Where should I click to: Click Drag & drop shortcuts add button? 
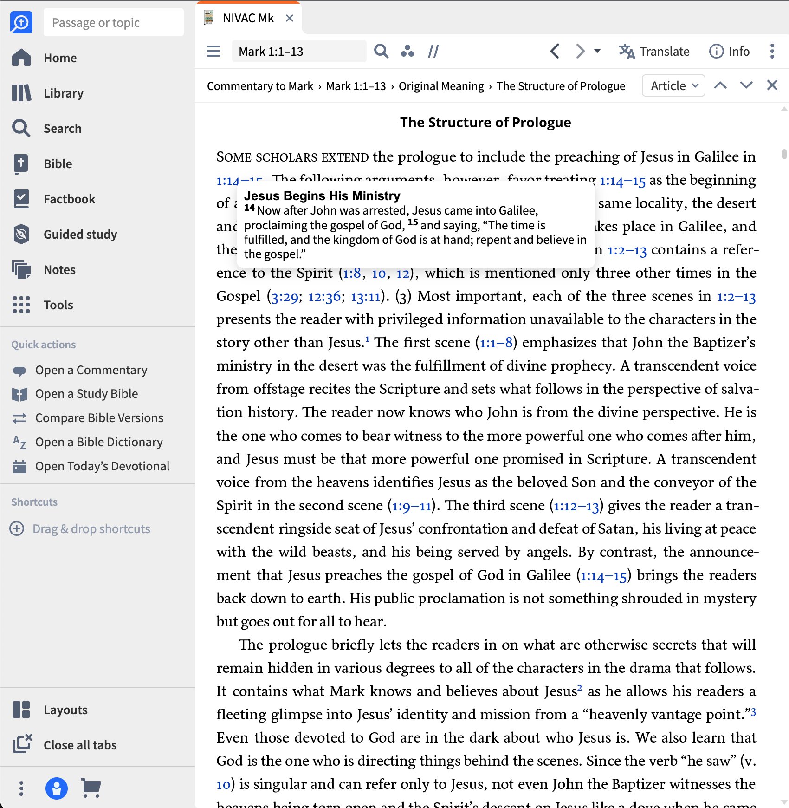click(x=17, y=528)
